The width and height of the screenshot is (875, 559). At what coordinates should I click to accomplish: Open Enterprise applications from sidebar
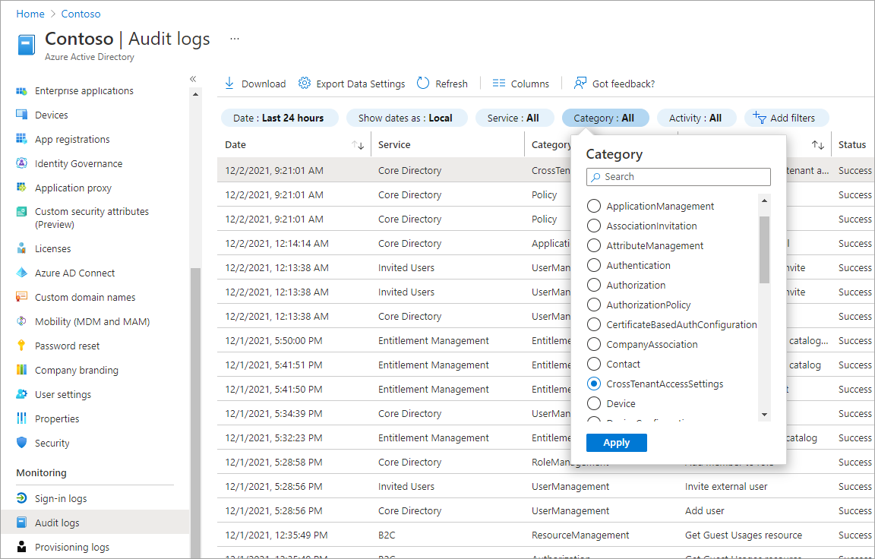[x=84, y=91]
